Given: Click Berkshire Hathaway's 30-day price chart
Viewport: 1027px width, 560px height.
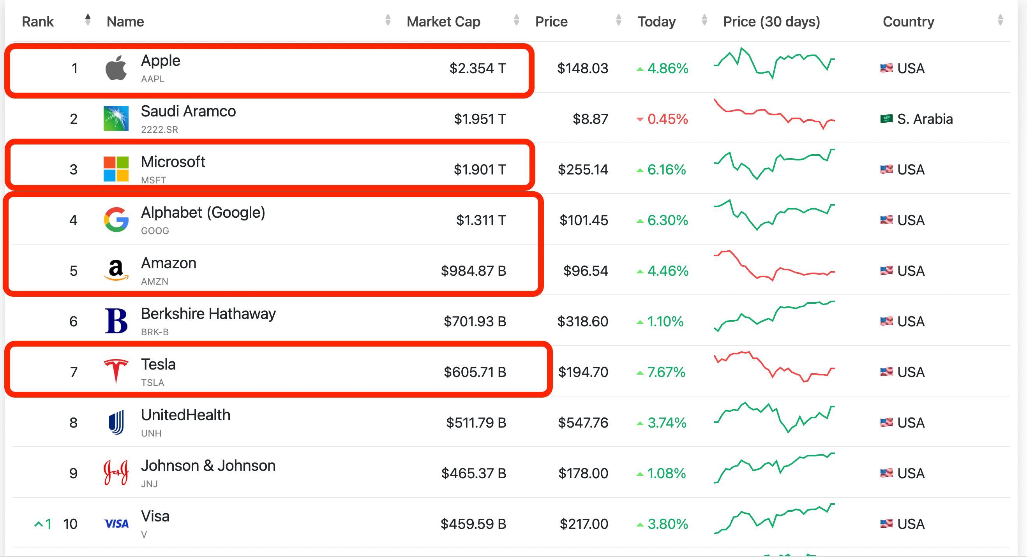Looking at the screenshot, I should [774, 316].
